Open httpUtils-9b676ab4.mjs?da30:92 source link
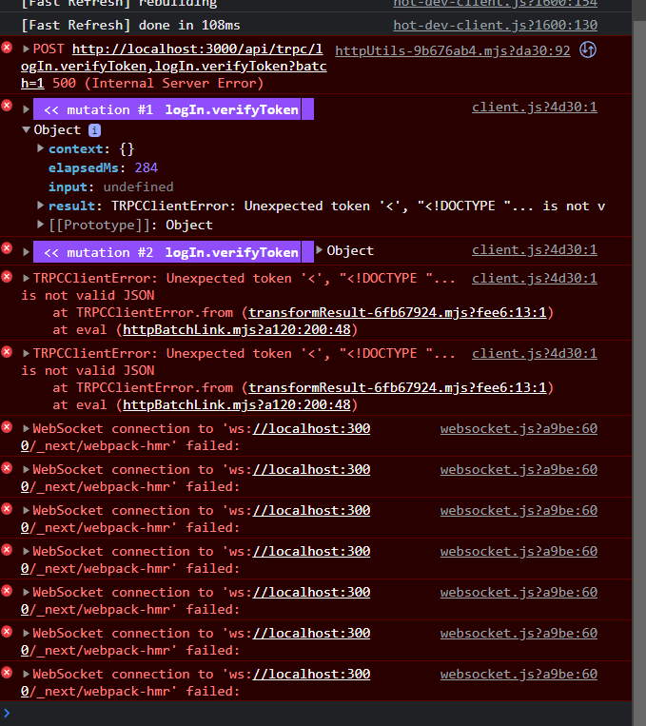The width and height of the screenshot is (646, 726). 453,50
